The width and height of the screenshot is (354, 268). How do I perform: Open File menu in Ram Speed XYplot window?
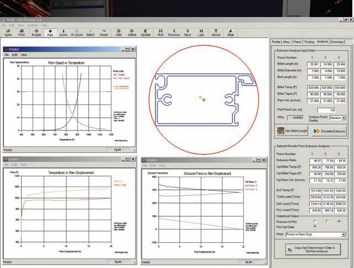(7, 55)
